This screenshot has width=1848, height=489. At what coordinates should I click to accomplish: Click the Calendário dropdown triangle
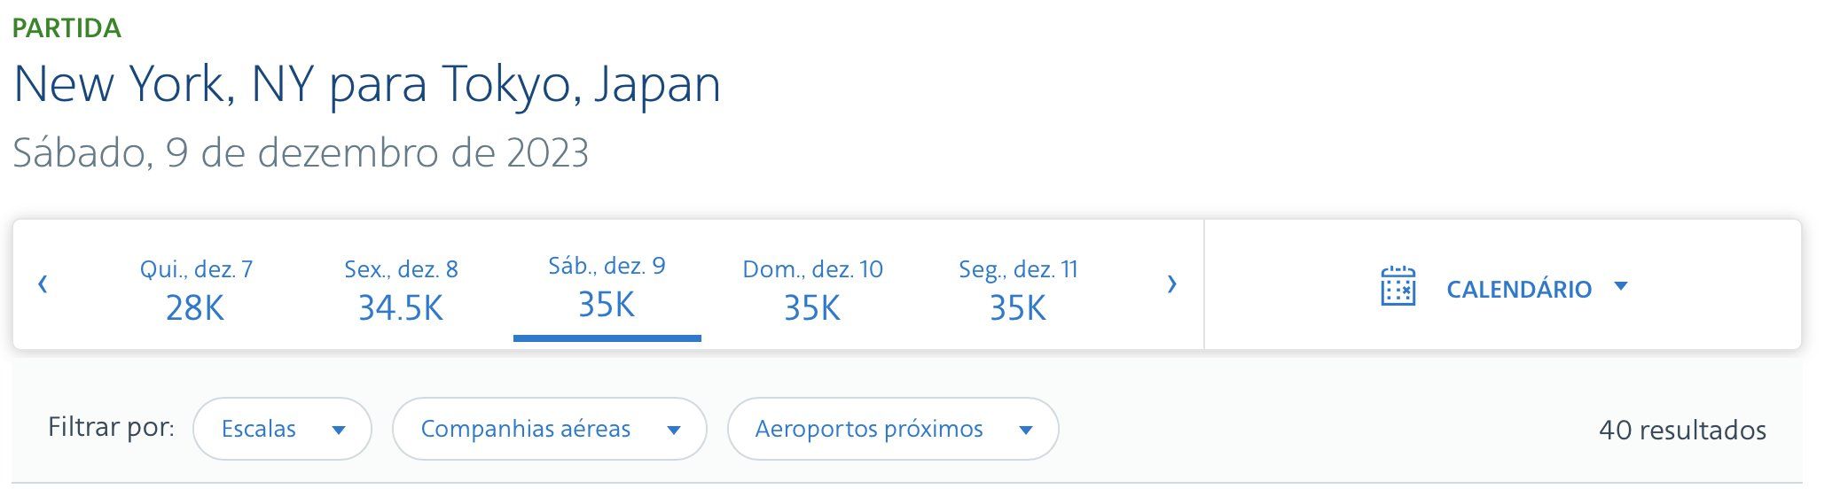tap(1621, 286)
